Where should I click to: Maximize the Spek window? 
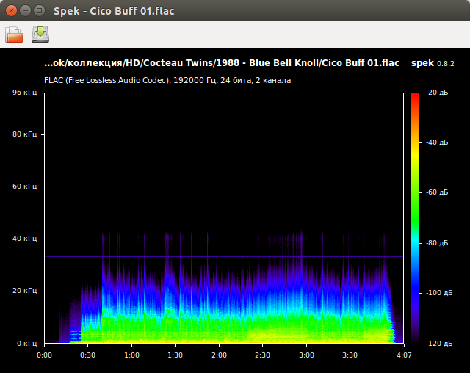pyautogui.click(x=39, y=11)
